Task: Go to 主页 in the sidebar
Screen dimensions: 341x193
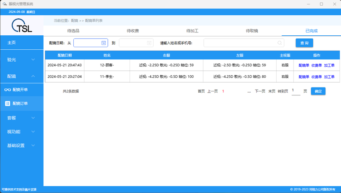Action: (22, 43)
